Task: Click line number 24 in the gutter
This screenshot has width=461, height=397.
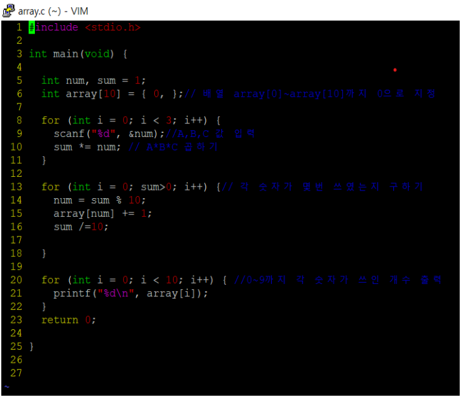Action: point(16,333)
